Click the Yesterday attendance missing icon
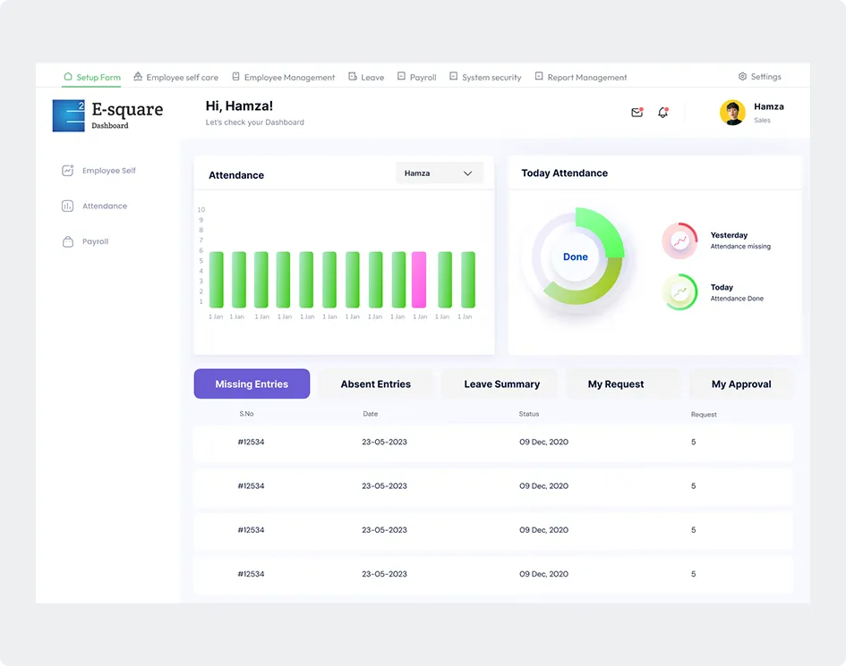The width and height of the screenshot is (846, 666). pyautogui.click(x=680, y=240)
